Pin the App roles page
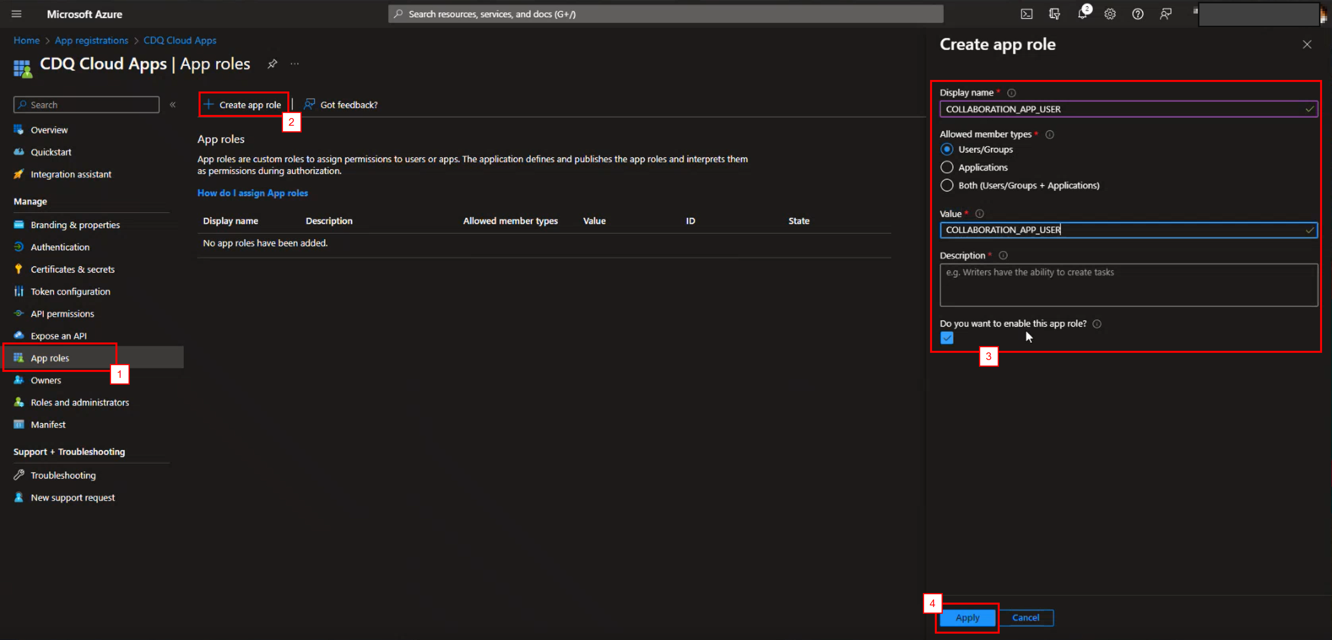Viewport: 1332px width, 640px height. pos(272,64)
